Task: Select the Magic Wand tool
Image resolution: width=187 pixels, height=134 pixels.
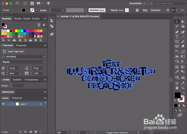Action: (177, 26)
